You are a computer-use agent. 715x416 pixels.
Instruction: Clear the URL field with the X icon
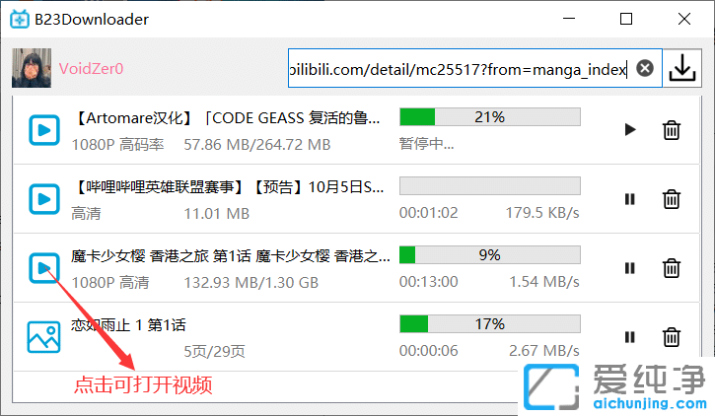tap(645, 68)
